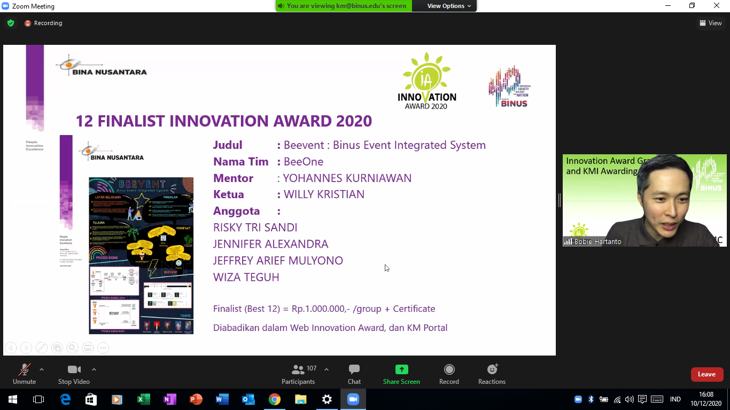Open Excel from taskbar
This screenshot has height=410, width=730.
[143, 399]
